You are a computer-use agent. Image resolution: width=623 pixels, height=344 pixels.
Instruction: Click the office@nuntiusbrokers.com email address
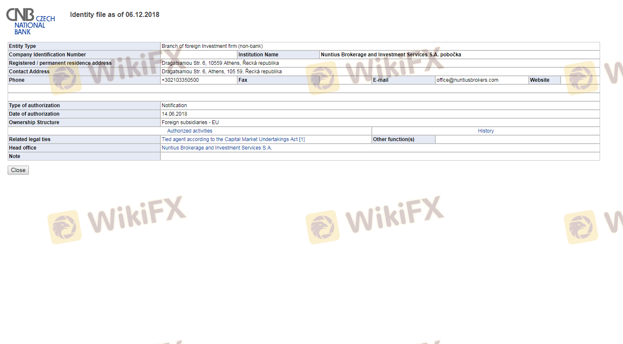pyautogui.click(x=467, y=80)
